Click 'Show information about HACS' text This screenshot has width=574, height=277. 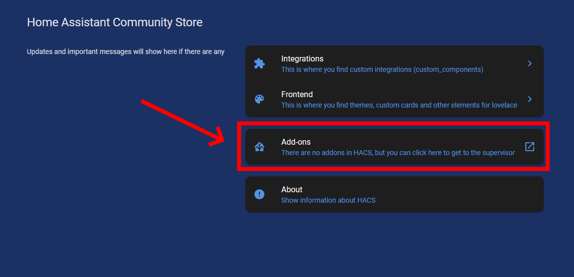point(328,200)
